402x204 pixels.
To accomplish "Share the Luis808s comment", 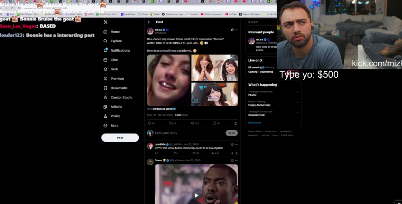I will tap(237, 153).
